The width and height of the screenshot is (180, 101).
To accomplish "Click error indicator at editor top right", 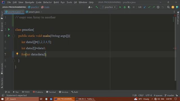I will point(175,15).
